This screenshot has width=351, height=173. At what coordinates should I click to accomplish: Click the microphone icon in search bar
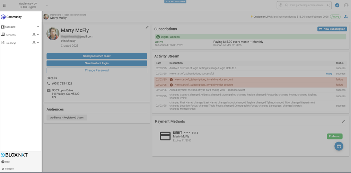click(x=281, y=5)
